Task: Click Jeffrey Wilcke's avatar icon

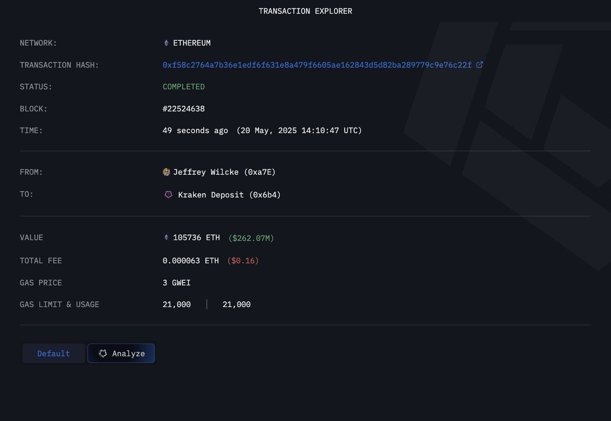Action: tap(166, 172)
